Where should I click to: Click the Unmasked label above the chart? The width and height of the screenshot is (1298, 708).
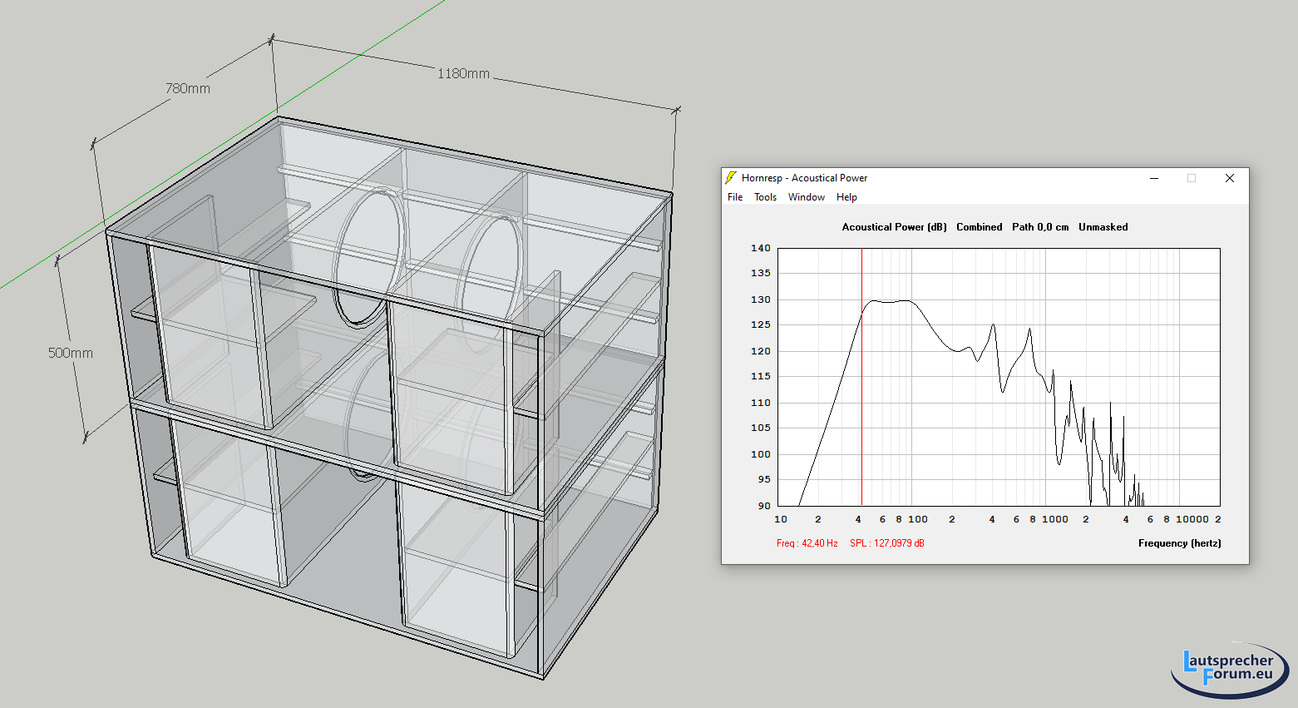[1103, 227]
